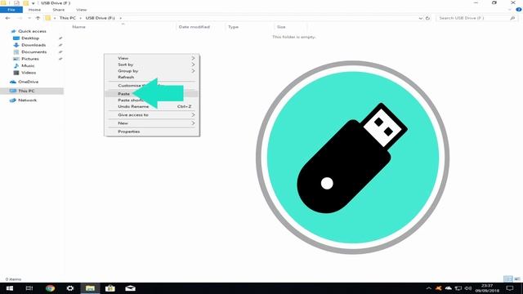This screenshot has height=294, width=523.
Task: Click This PC in address breadcrumb
Action: click(x=67, y=18)
